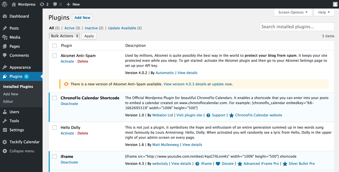Click the Apply button

(x=89, y=36)
